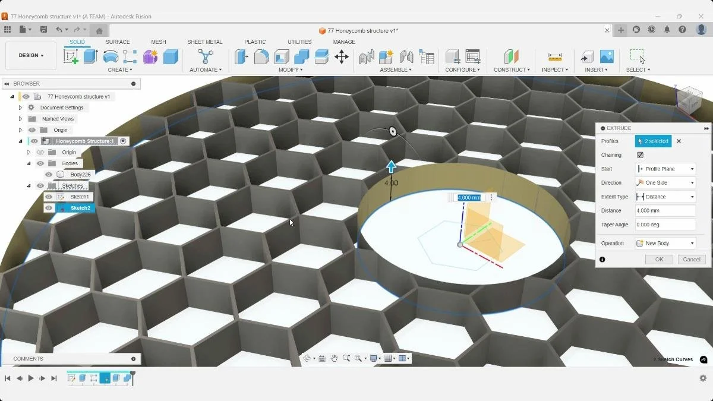Click OK in Extrude dialog

[659, 260]
